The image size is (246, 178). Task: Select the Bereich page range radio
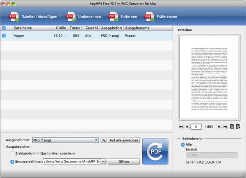182,149
